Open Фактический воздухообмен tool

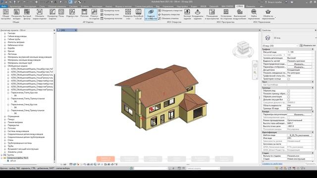tap(240, 14)
